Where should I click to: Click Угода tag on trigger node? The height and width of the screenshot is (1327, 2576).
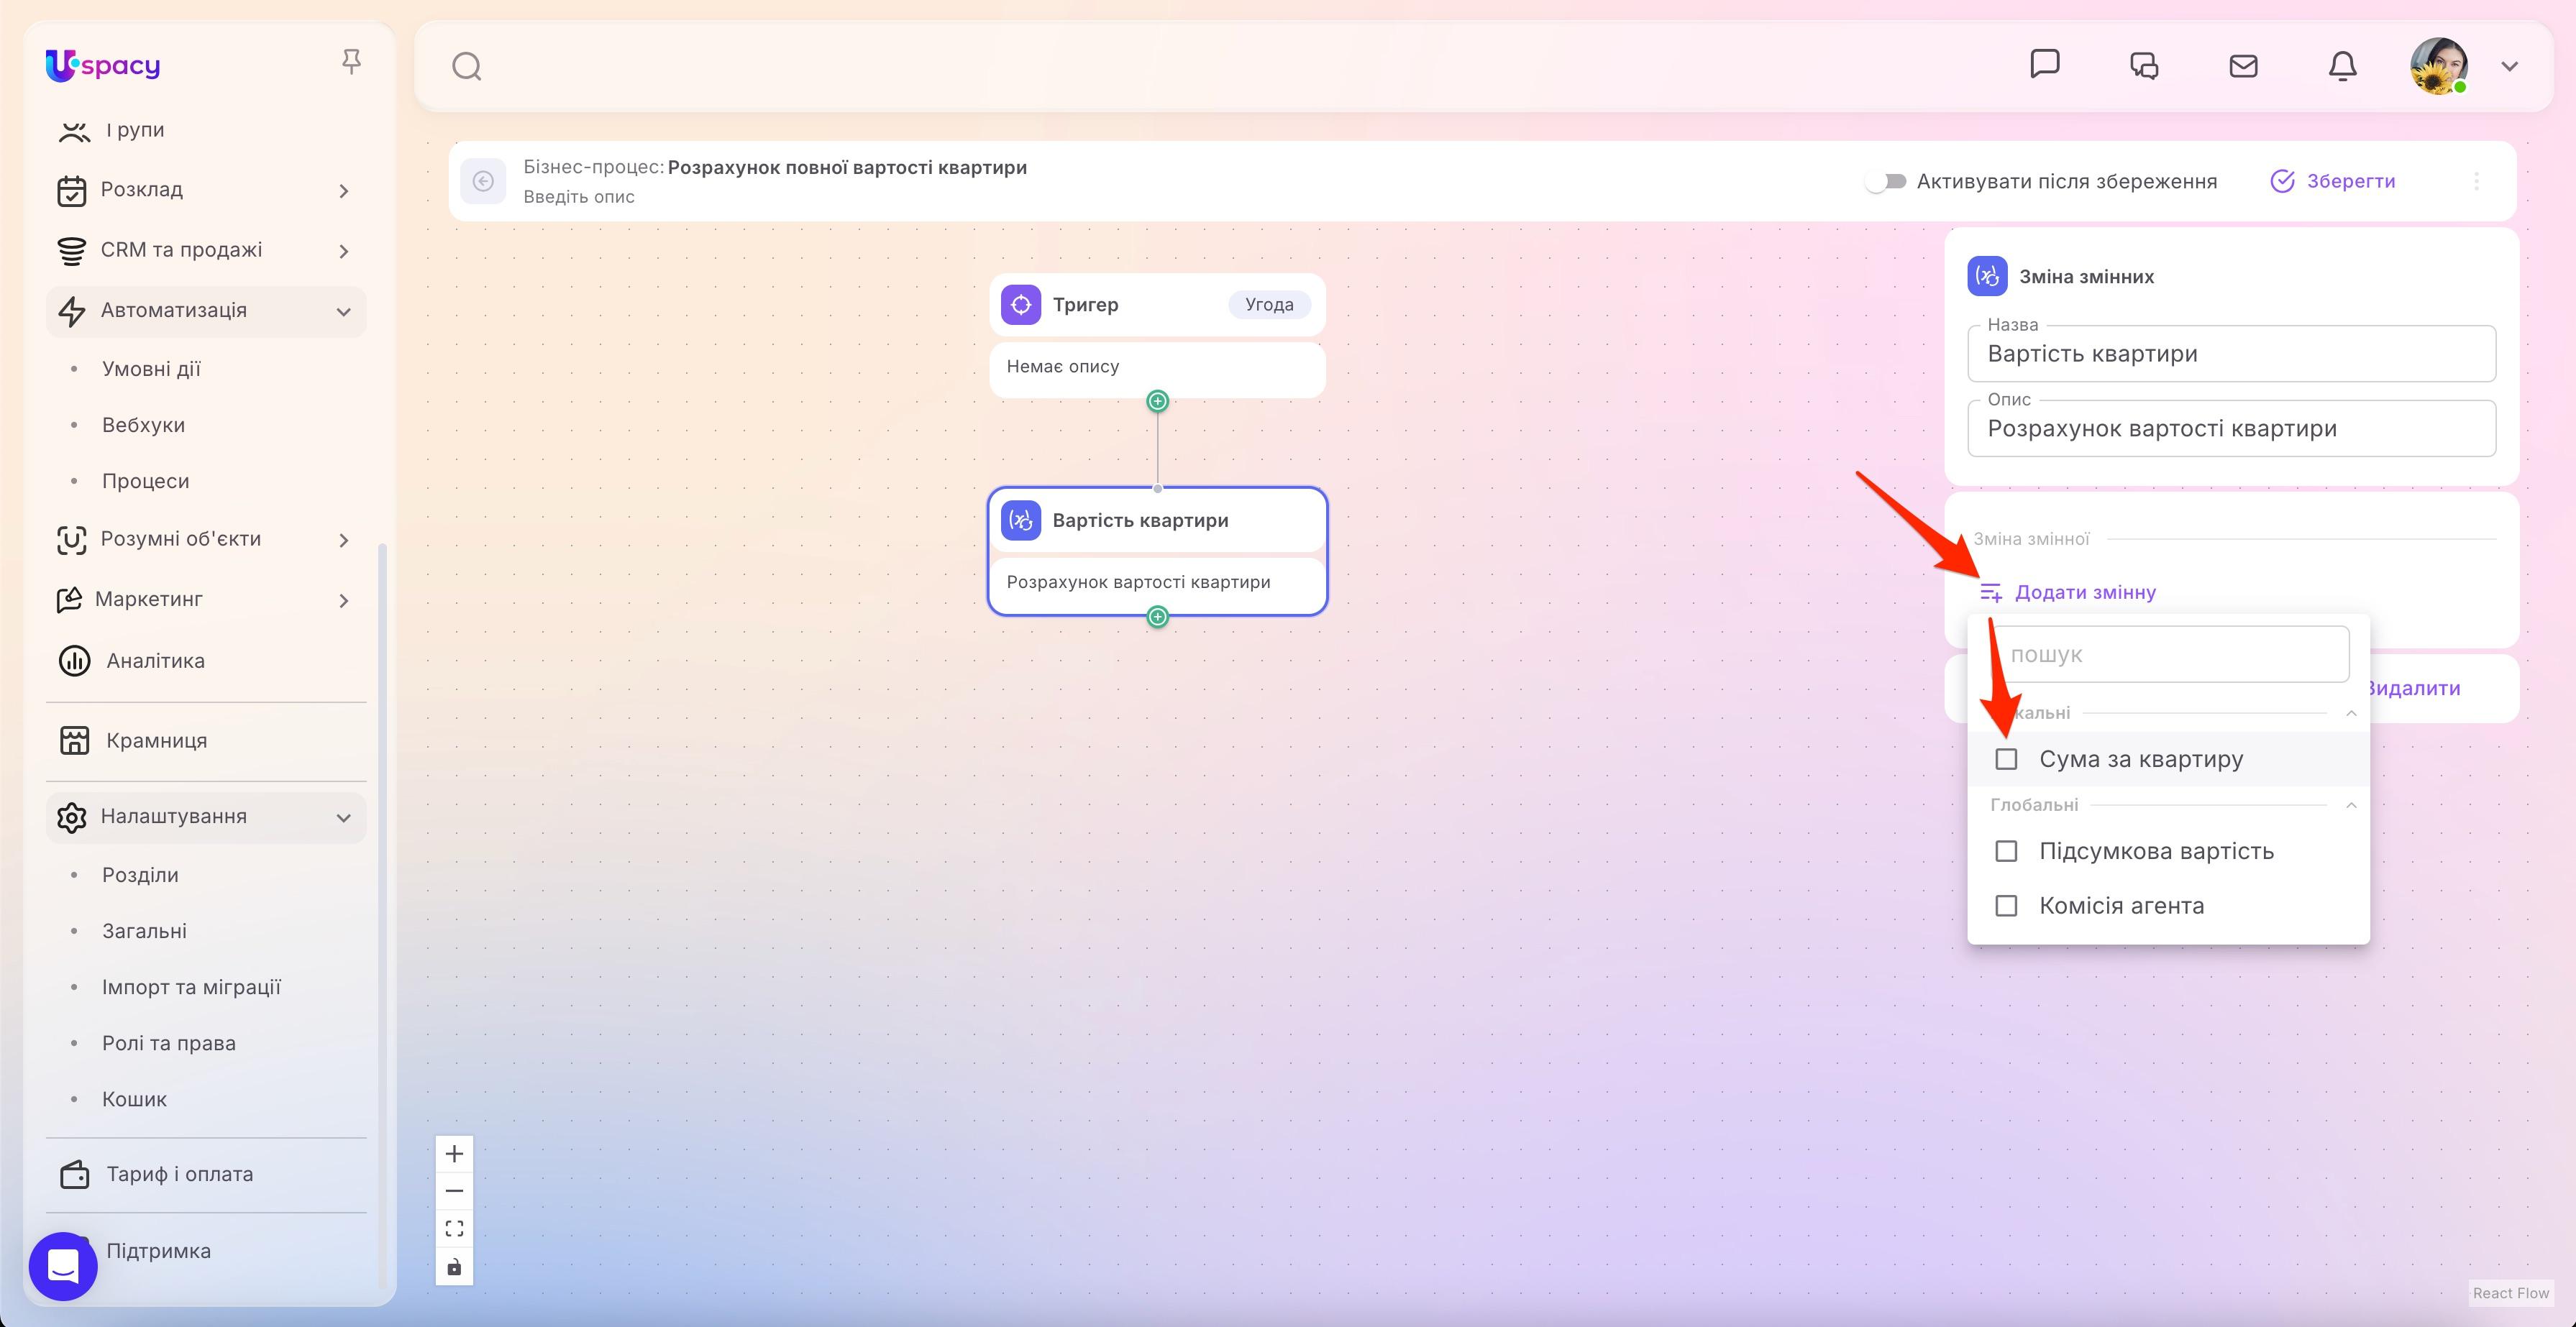coord(1269,305)
